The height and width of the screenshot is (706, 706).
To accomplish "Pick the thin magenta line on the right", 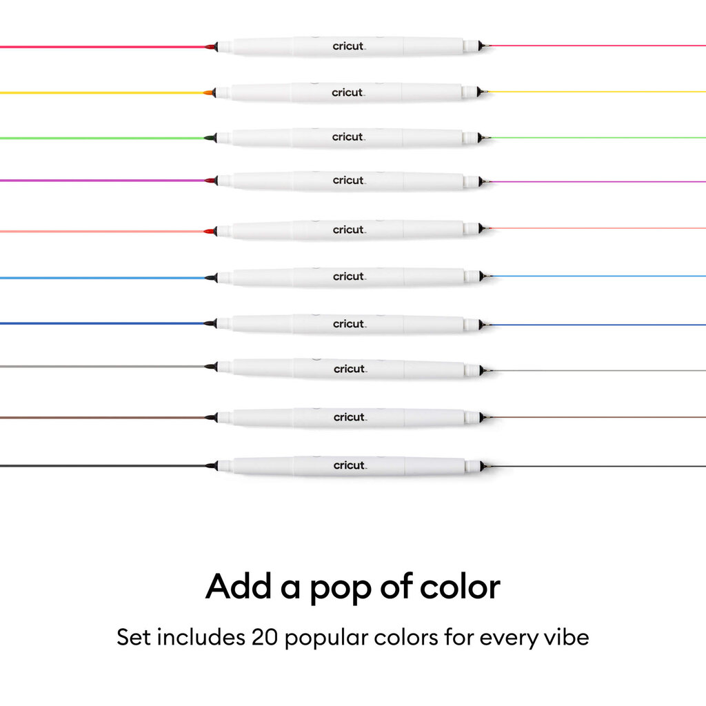I will point(600,182).
